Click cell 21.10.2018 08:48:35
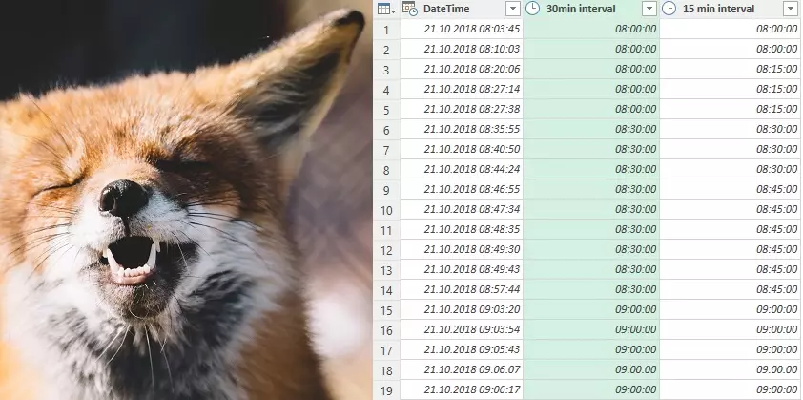The height and width of the screenshot is (400, 803). click(462, 229)
